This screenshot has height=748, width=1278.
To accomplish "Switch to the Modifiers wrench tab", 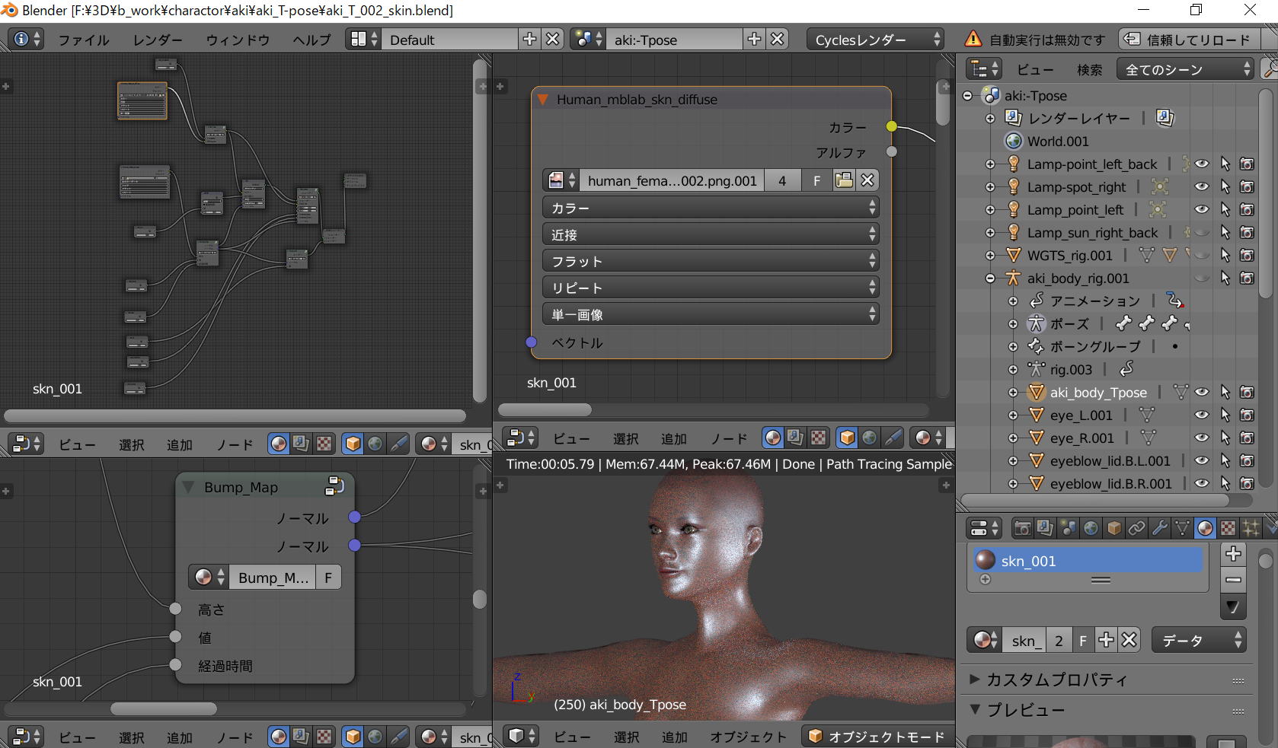I will point(1160,528).
